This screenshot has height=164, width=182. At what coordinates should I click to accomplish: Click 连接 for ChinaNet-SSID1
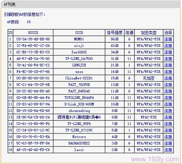pos(168,78)
